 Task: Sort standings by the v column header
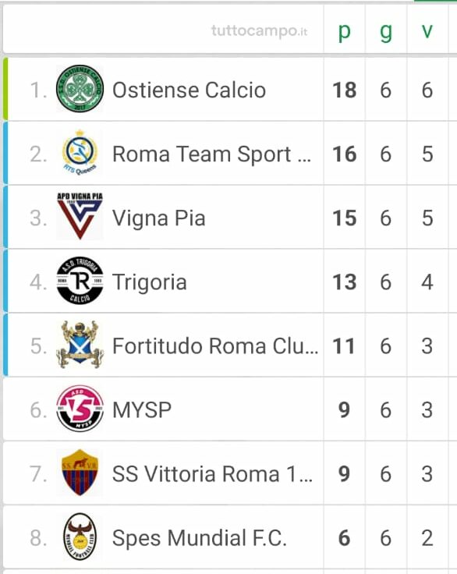pyautogui.click(x=427, y=30)
